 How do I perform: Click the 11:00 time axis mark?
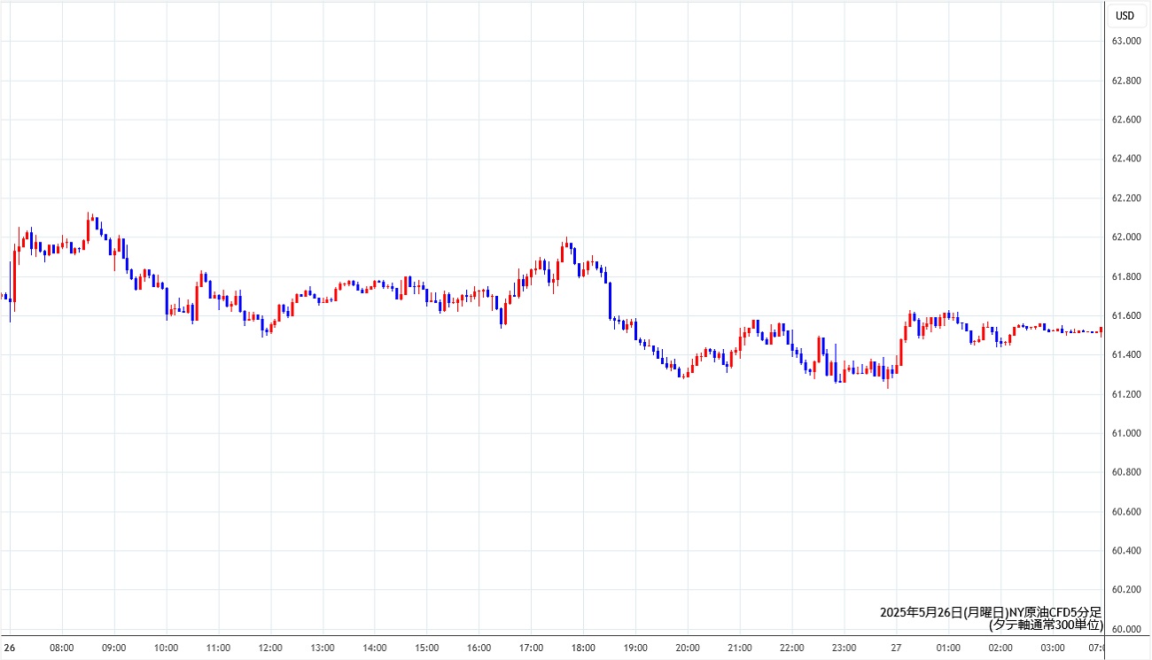click(218, 648)
